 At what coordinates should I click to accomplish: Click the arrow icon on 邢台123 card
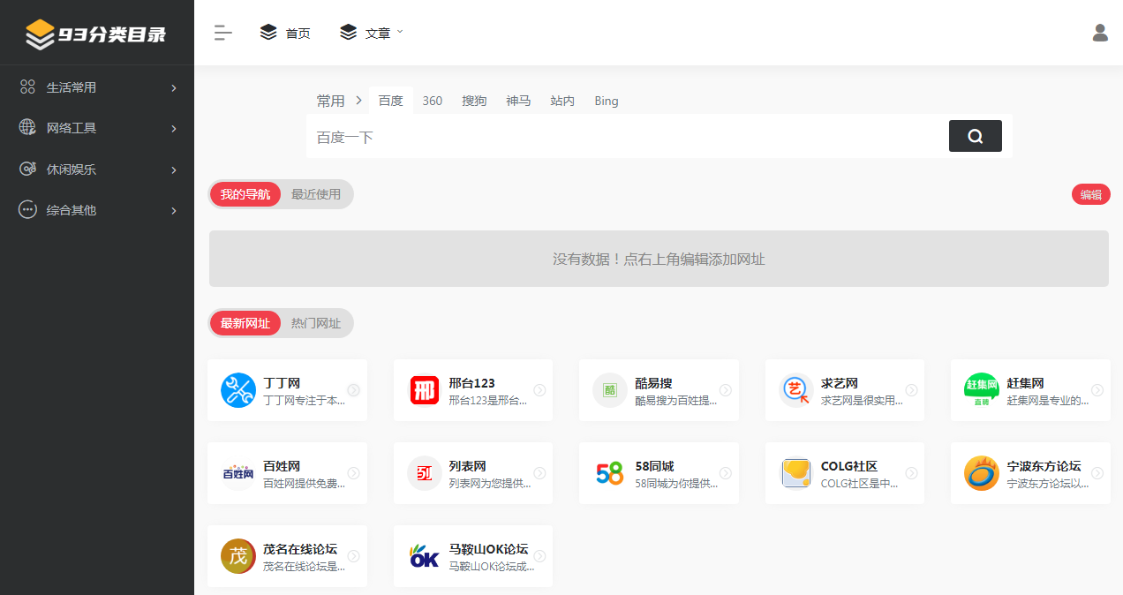tap(539, 390)
